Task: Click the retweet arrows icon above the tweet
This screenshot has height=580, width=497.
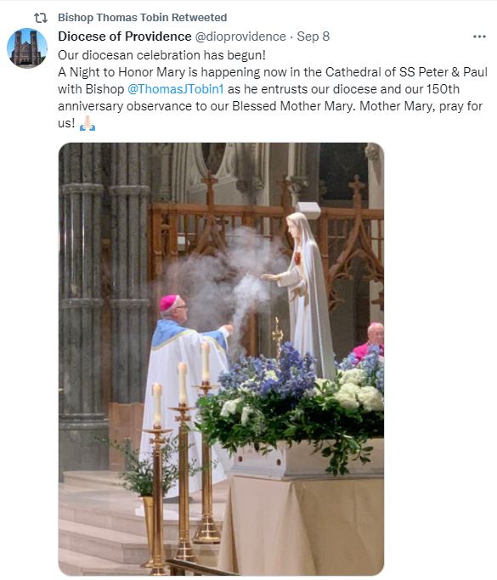Action: click(40, 18)
